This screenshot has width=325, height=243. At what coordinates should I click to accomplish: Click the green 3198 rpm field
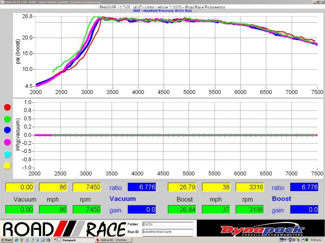pyautogui.click(x=250, y=209)
